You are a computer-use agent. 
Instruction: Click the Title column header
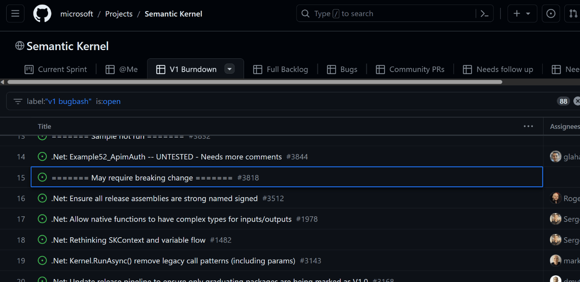(44, 126)
